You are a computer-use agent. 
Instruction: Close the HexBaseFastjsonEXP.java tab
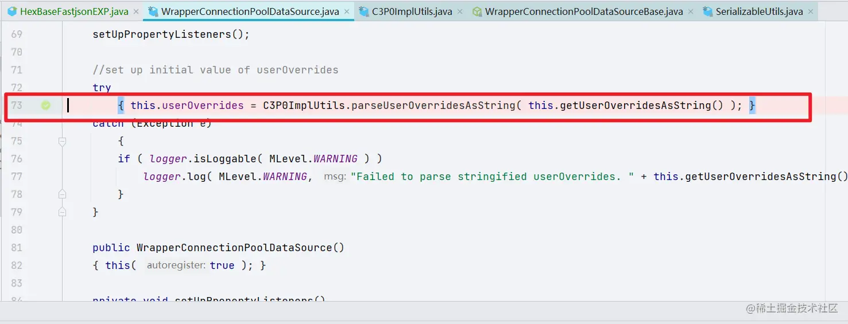point(135,11)
